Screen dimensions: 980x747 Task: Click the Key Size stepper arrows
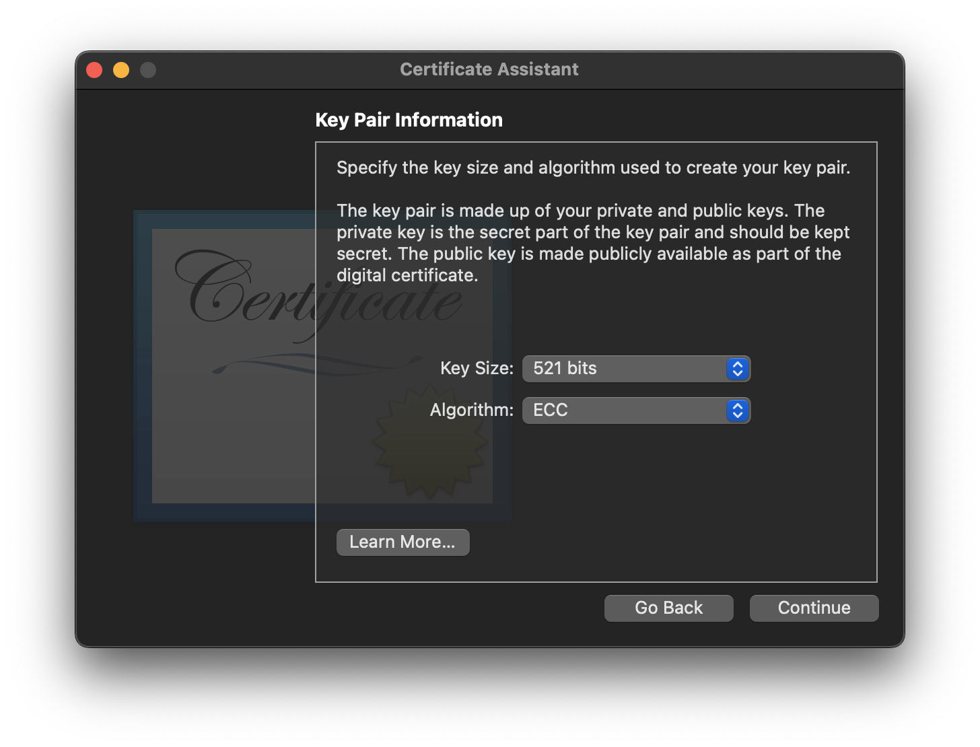(738, 368)
